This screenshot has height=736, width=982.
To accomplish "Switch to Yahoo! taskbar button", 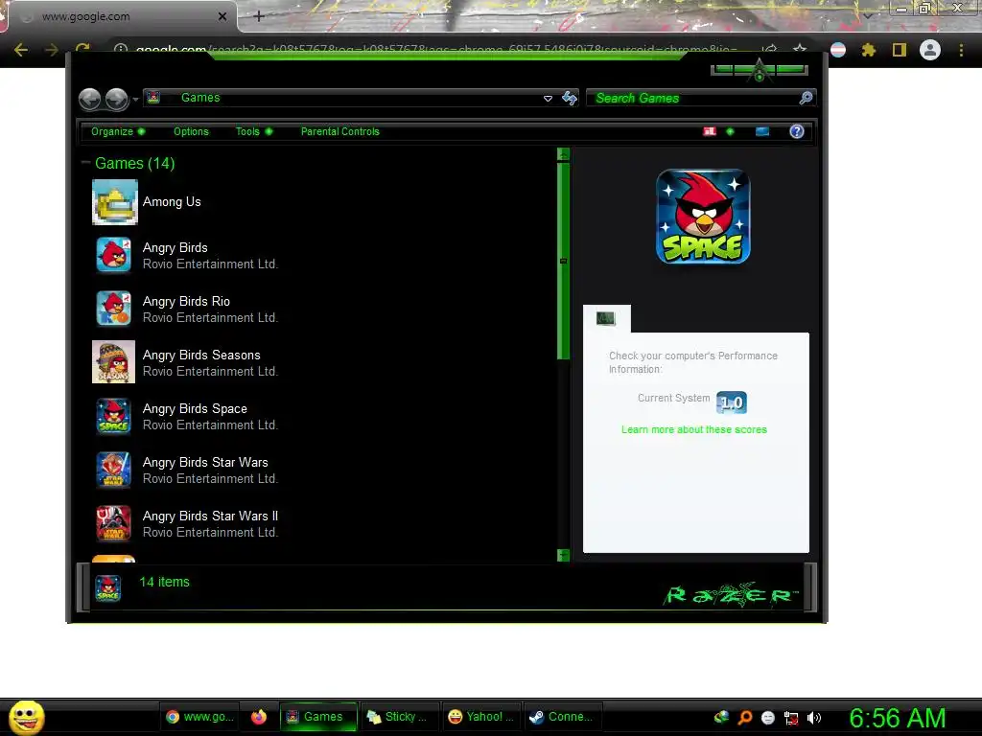I will [x=481, y=717].
